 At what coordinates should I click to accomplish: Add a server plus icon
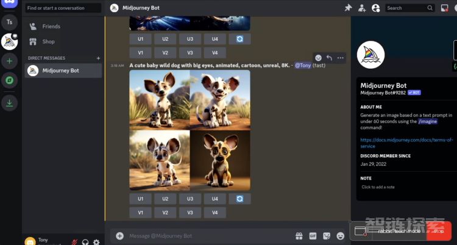click(9, 61)
